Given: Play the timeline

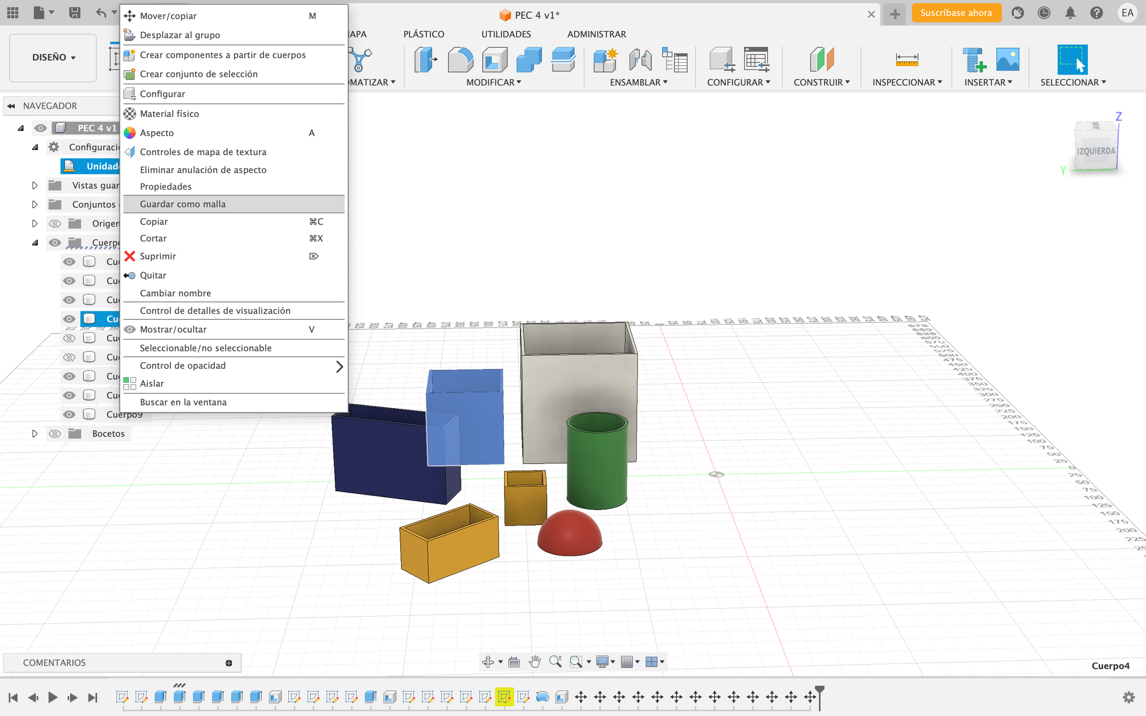Looking at the screenshot, I should (53, 697).
